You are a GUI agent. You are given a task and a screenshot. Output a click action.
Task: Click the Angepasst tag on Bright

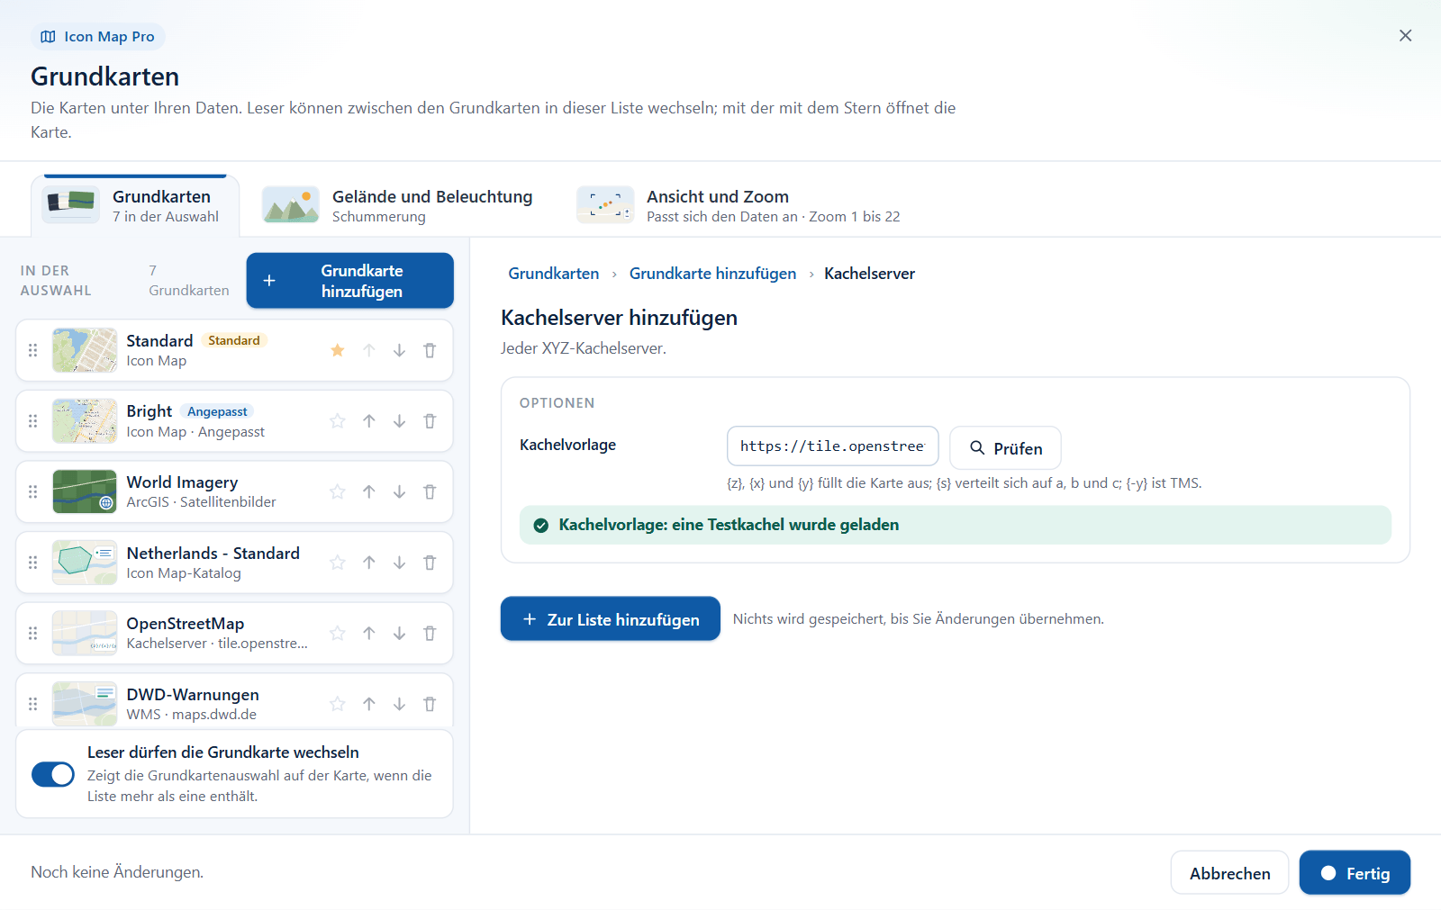tap(217, 411)
